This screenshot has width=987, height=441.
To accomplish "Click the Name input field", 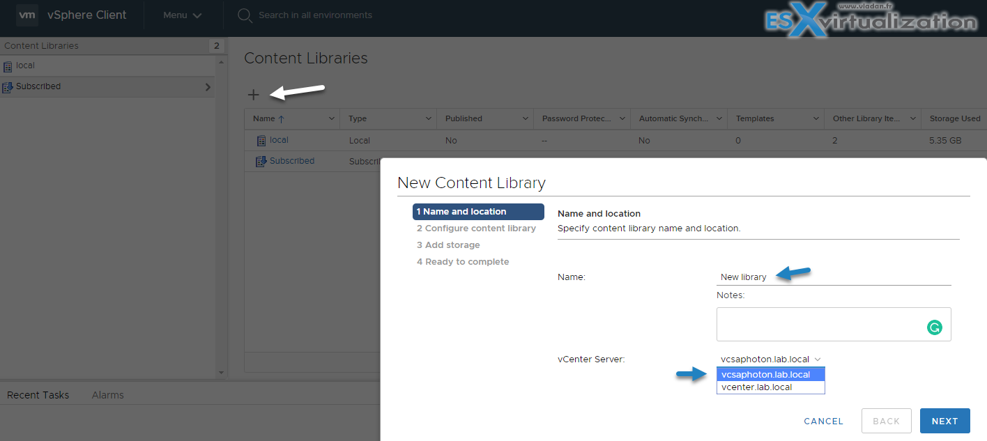I will pyautogui.click(x=834, y=277).
